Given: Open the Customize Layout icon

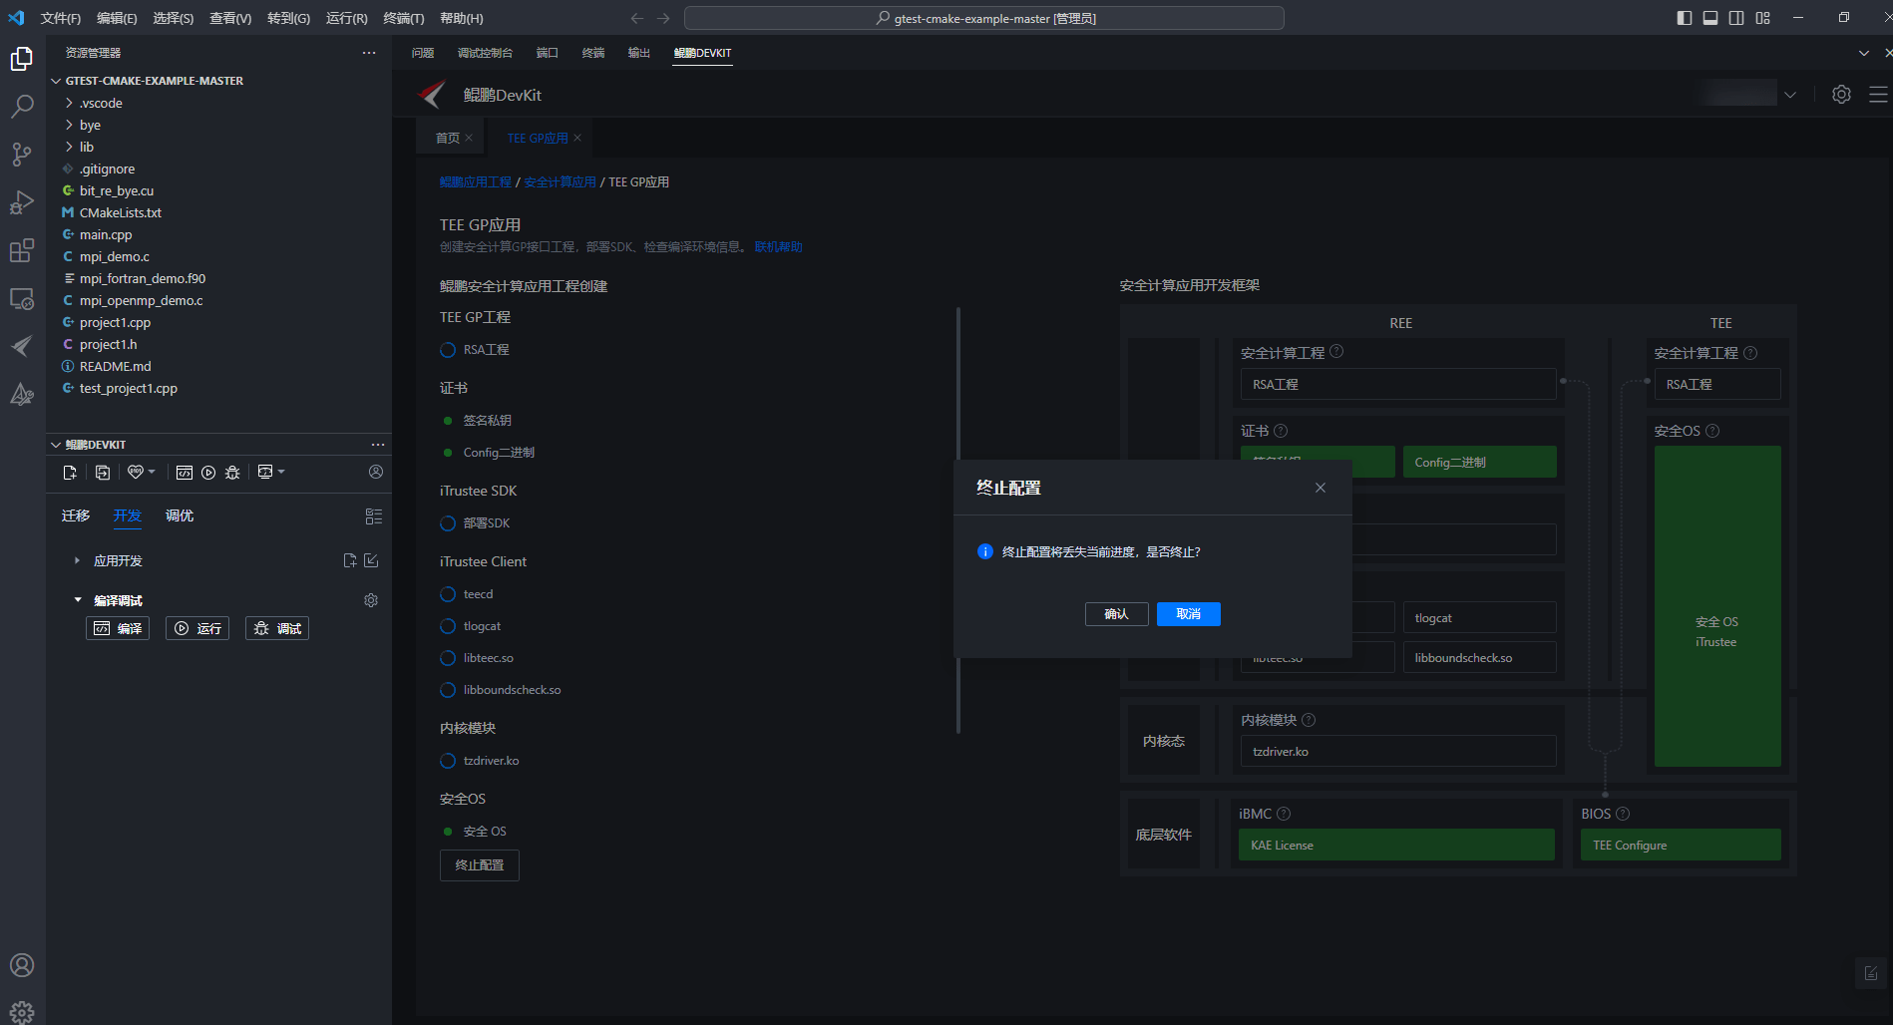Looking at the screenshot, I should pyautogui.click(x=1763, y=18).
